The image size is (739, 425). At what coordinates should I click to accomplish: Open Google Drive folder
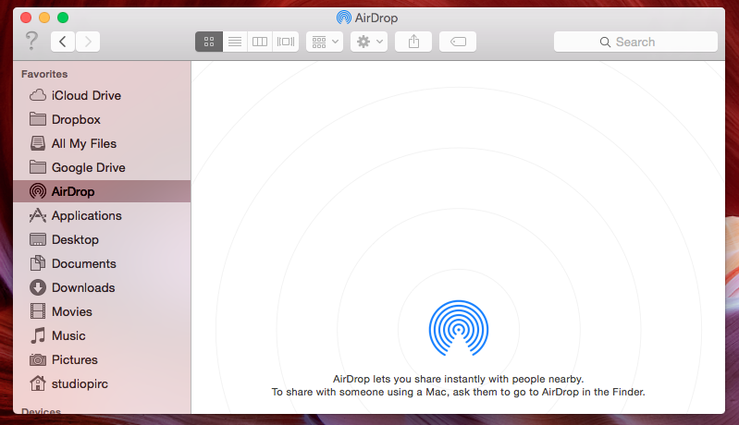click(x=102, y=167)
